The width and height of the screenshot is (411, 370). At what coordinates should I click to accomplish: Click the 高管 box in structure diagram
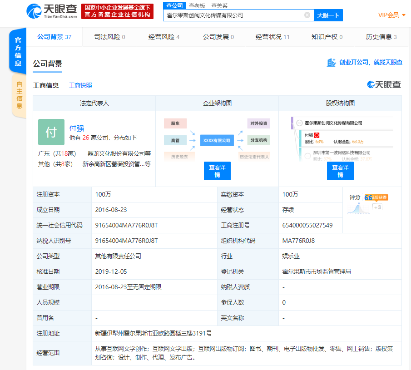click(x=175, y=140)
